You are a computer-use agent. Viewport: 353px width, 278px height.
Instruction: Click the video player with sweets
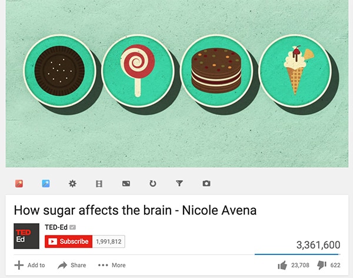point(177,84)
